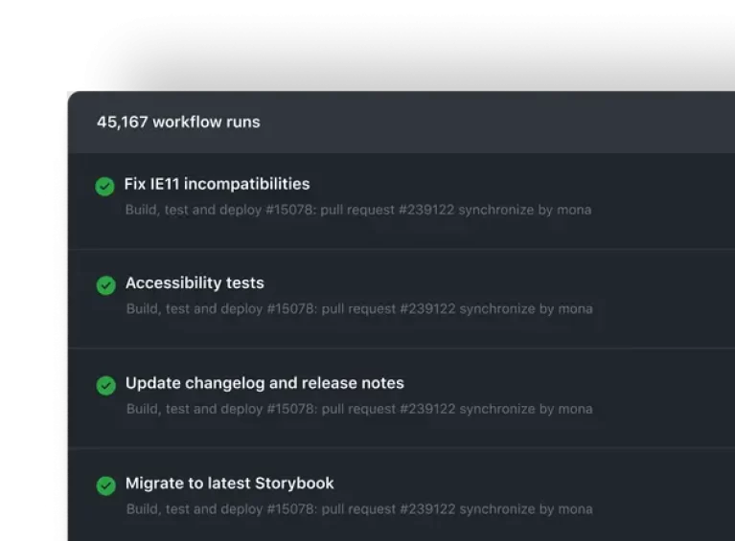
Task: Click the green success check beside Fix IE11 incompatibilities
Action: (x=105, y=186)
